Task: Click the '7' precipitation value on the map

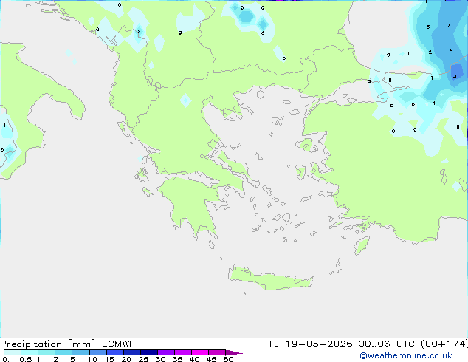Action: (x=449, y=25)
